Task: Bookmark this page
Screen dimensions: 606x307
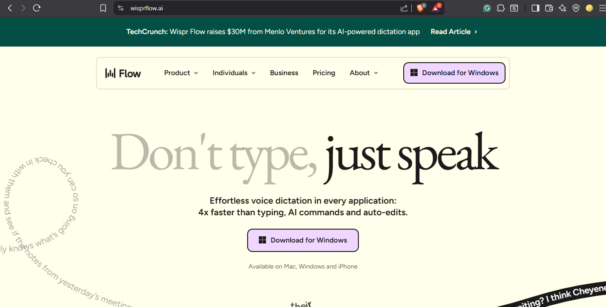Action: coord(103,8)
